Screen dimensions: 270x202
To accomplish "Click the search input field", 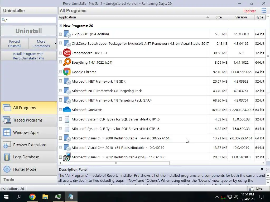I will click(32, 20).
